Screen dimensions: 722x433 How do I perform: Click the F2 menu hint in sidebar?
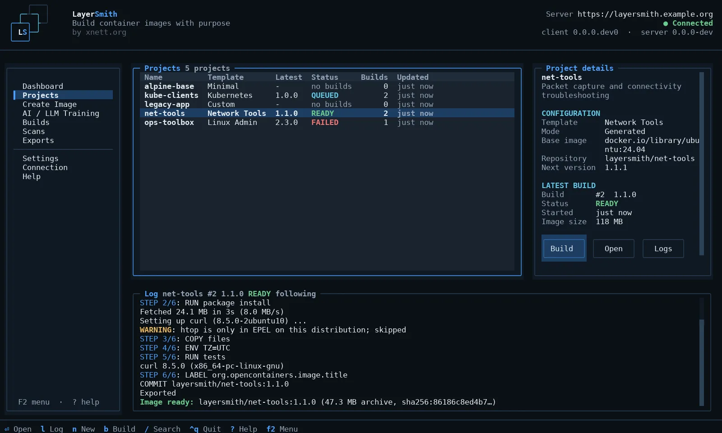point(34,402)
